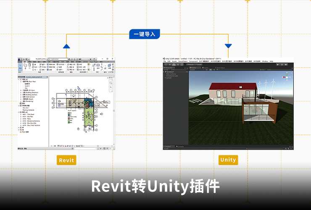The image size is (311, 210).
Task: Open the Help menu in Unity
Action: (271, 61)
